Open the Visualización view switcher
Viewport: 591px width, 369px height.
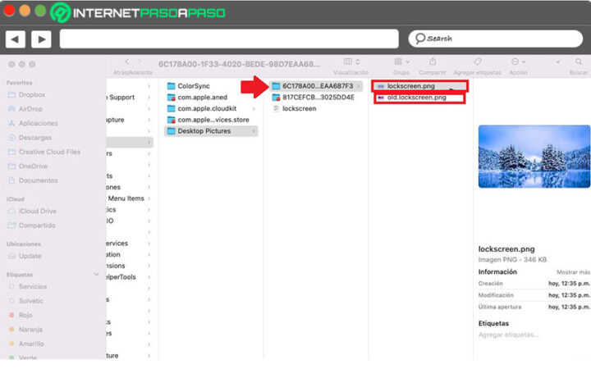pos(350,61)
